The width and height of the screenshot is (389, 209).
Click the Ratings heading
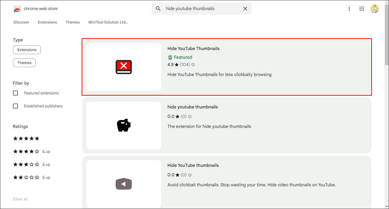[20, 127]
